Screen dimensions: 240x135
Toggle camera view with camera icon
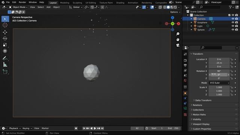(178, 45)
